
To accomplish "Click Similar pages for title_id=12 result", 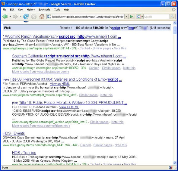I will pos(99,122).
